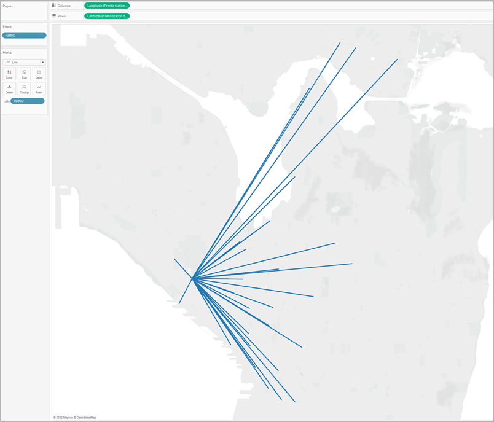
Task: Click the empty Pages shelf area
Action: [x=25, y=15]
